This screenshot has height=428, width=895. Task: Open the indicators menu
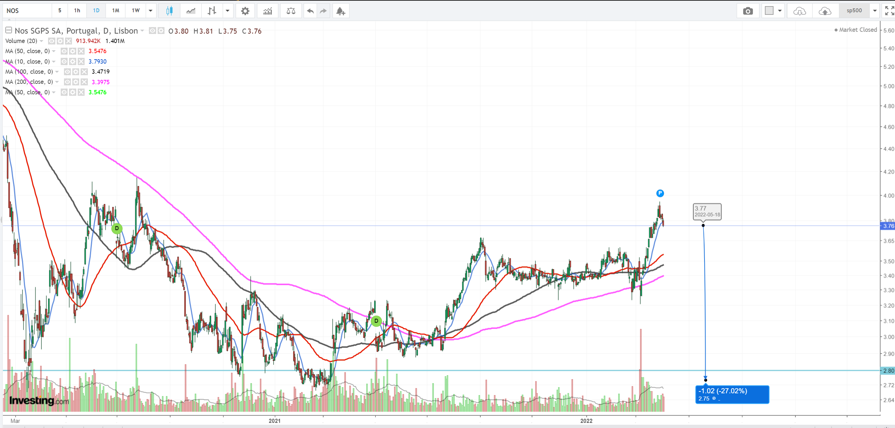(x=267, y=11)
